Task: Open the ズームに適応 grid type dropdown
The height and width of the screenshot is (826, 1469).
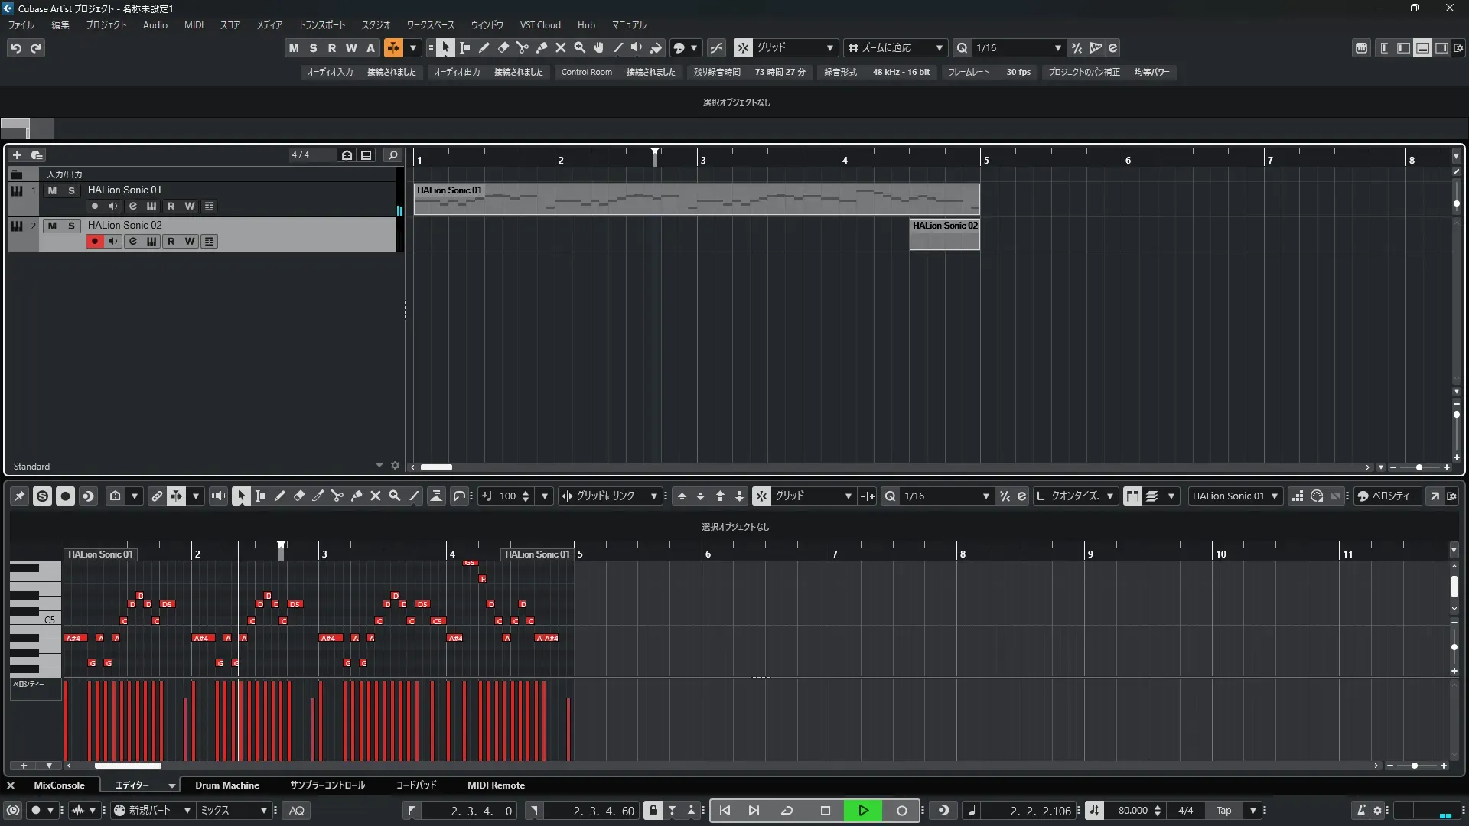Action: [939, 47]
